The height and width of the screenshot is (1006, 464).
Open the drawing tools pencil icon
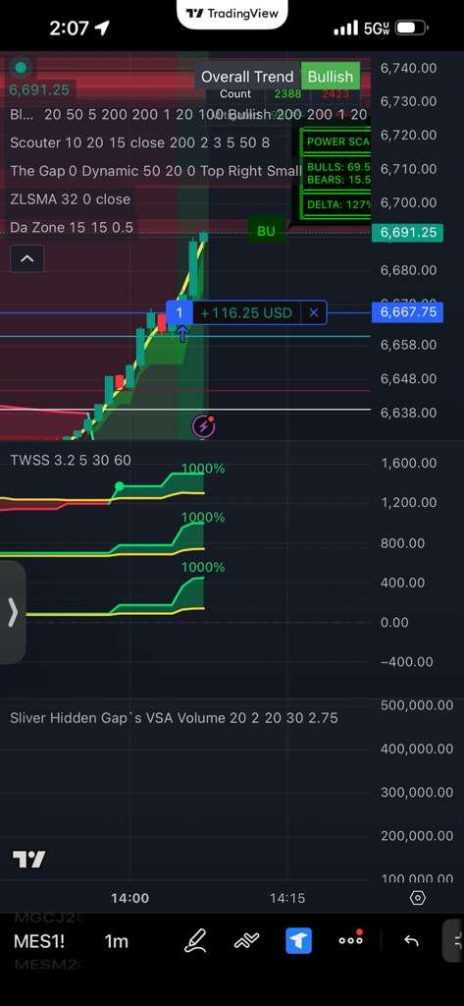tap(195, 940)
